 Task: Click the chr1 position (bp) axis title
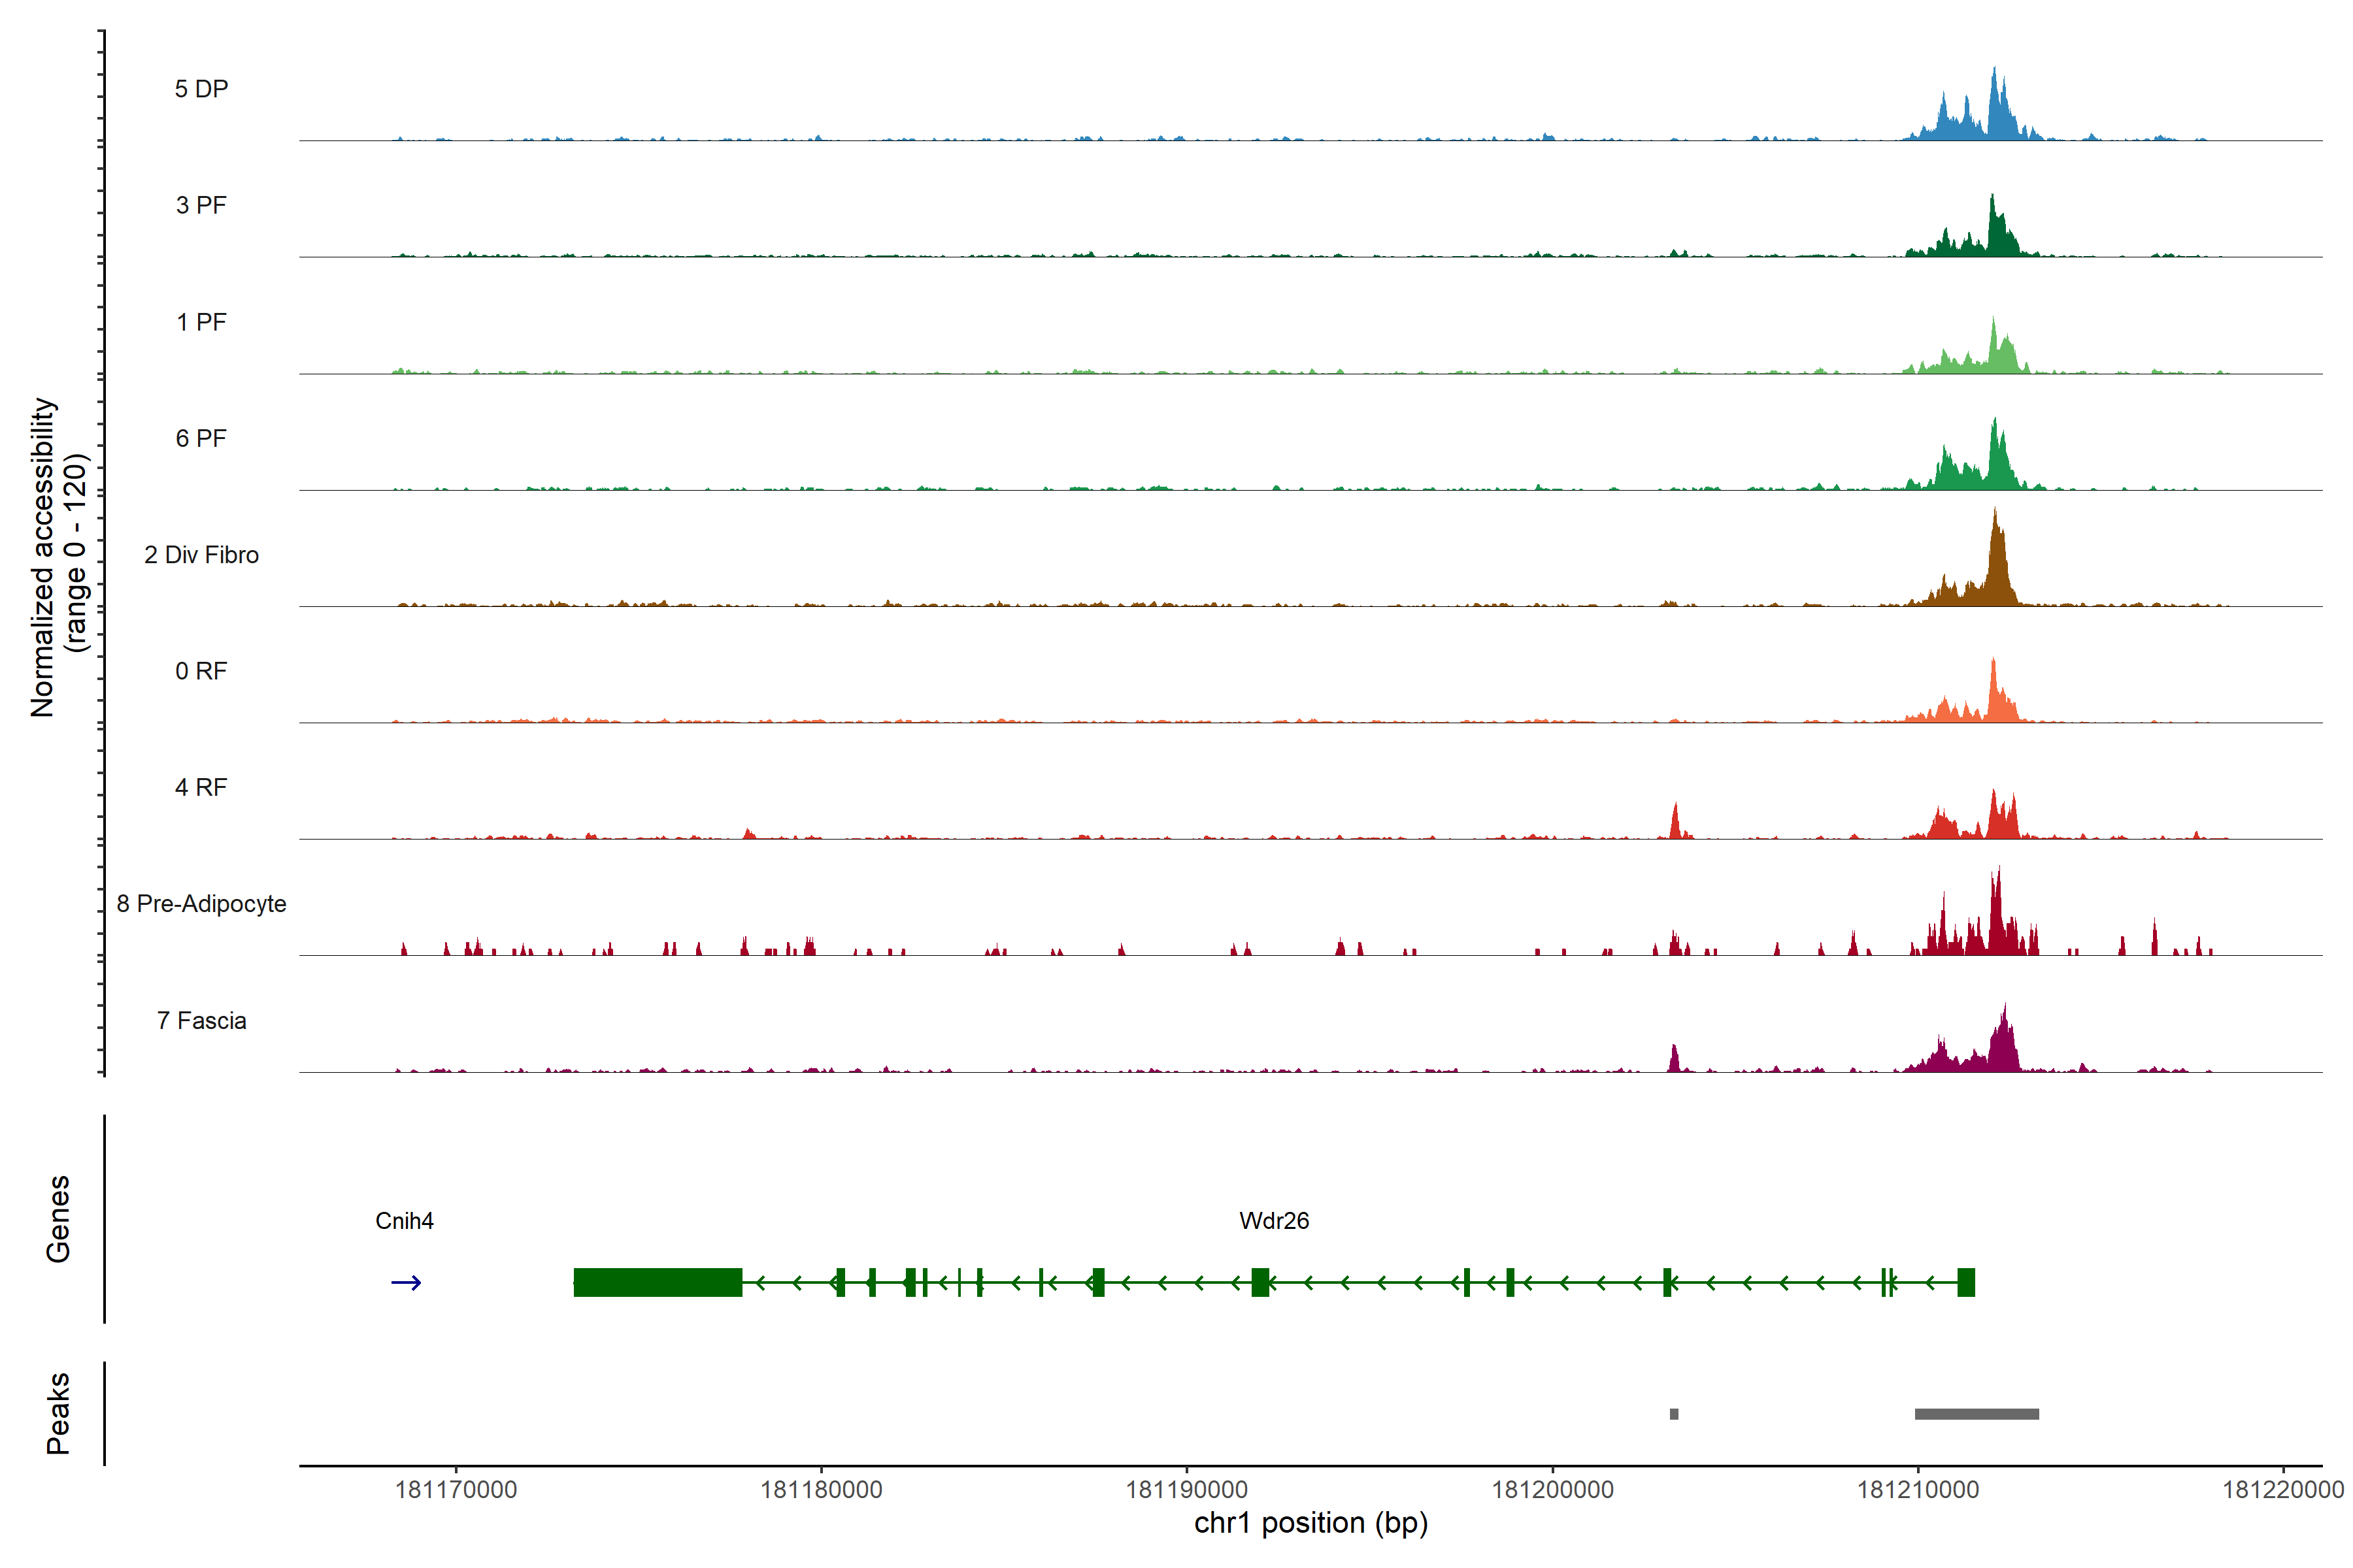coord(1310,1523)
